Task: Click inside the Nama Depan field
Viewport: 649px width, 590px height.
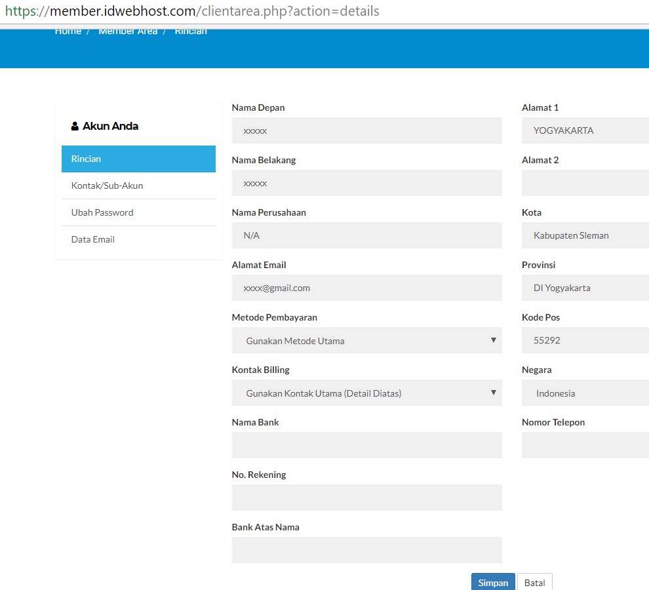Action: (367, 130)
